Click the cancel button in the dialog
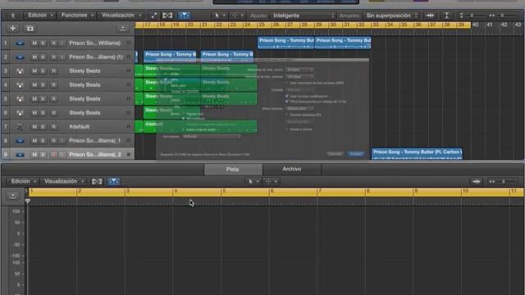Viewport: 525px width, 295px height. click(x=335, y=154)
